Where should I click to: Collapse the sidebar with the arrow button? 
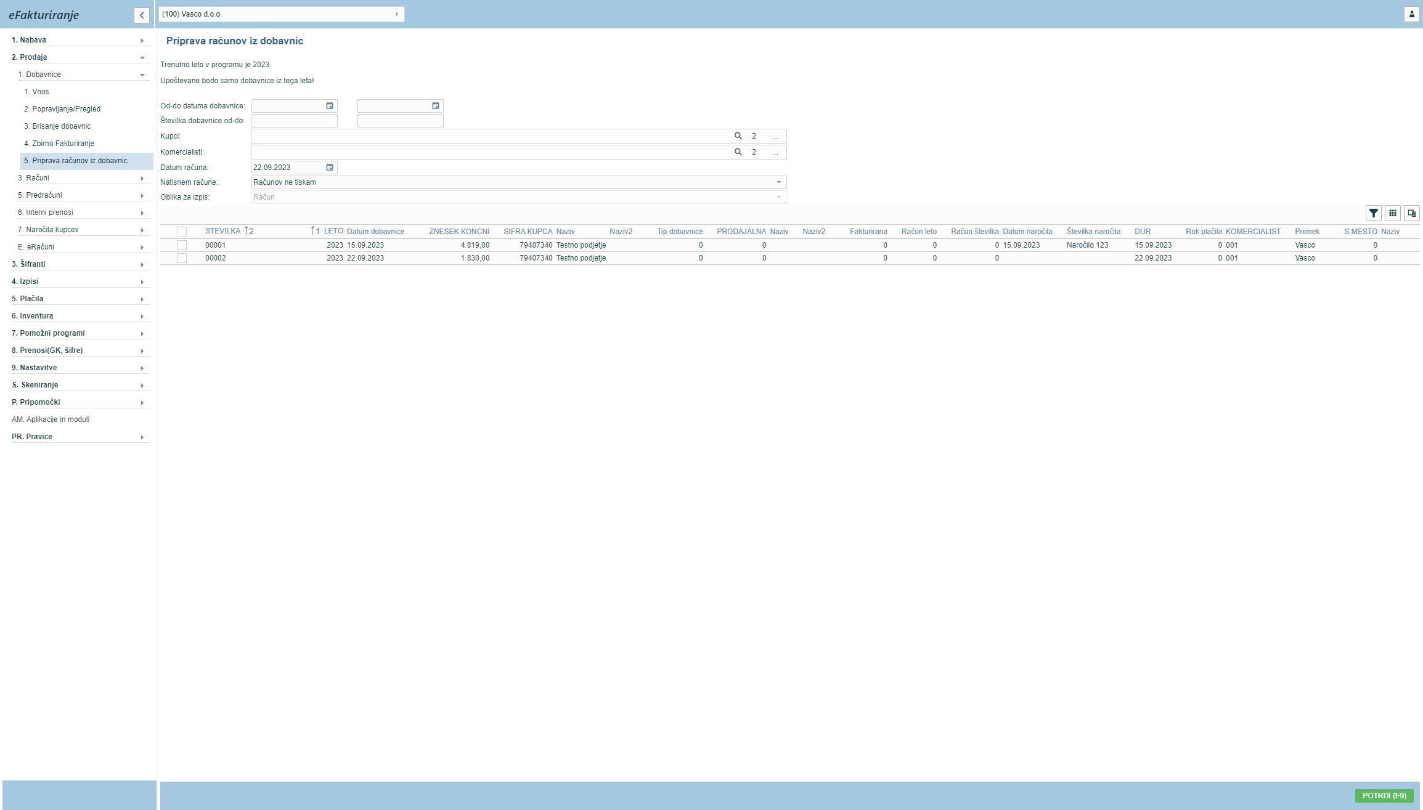(x=142, y=15)
